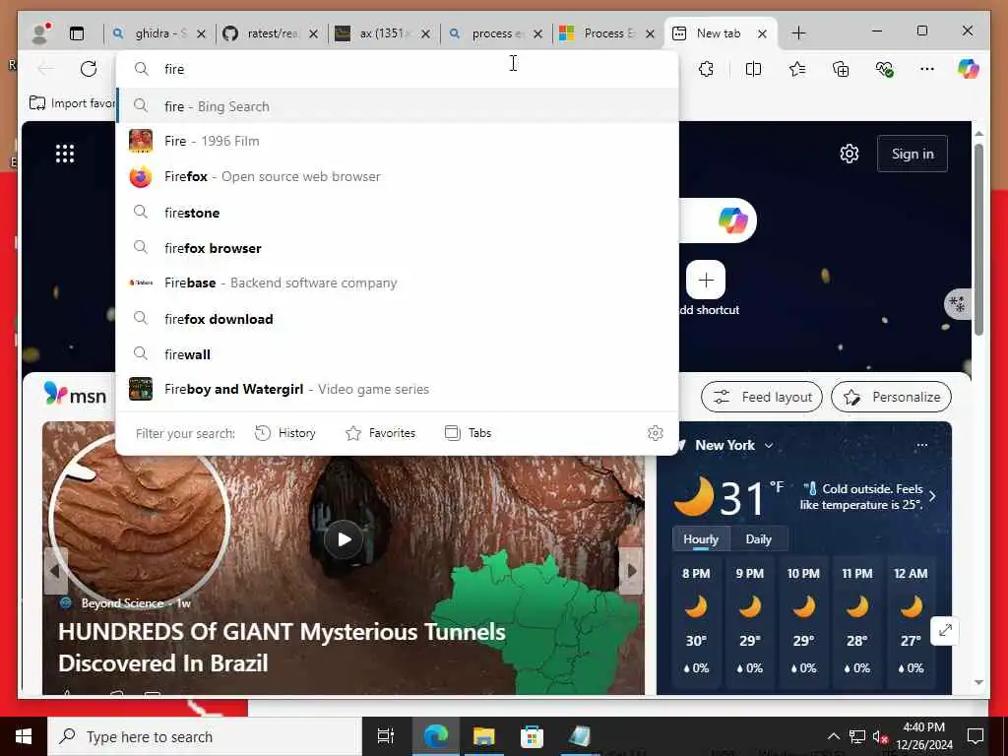Image resolution: width=1008 pixels, height=756 pixels.
Task: Click the snowflake background effects icon
Action: [957, 303]
